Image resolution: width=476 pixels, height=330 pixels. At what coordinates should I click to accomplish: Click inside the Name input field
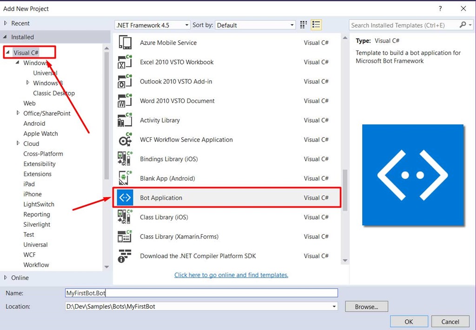coord(200,292)
